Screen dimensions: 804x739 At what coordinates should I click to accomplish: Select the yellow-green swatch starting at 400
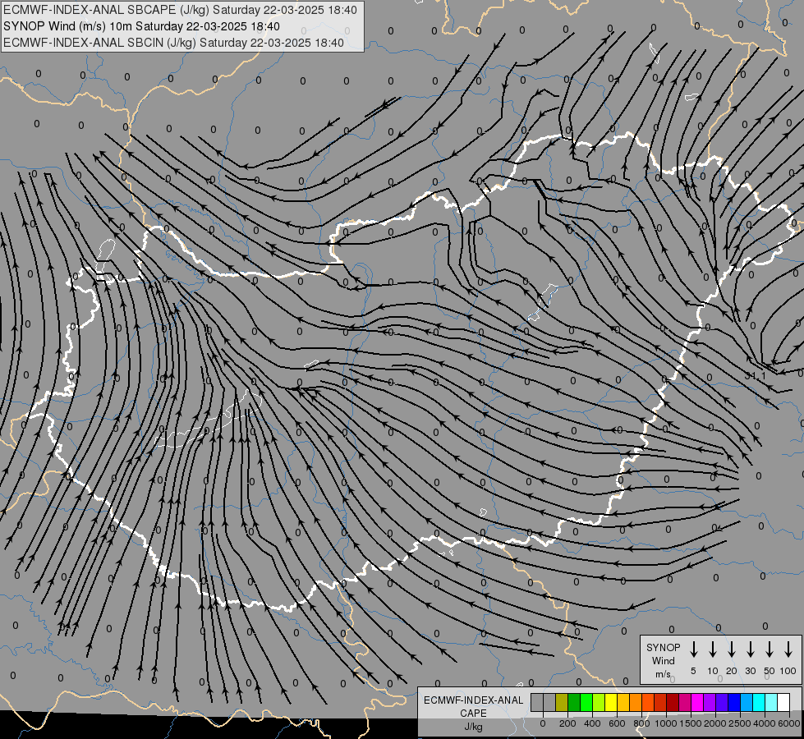click(x=599, y=702)
